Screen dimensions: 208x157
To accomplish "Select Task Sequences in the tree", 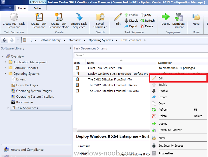I will [x=41, y=108].
